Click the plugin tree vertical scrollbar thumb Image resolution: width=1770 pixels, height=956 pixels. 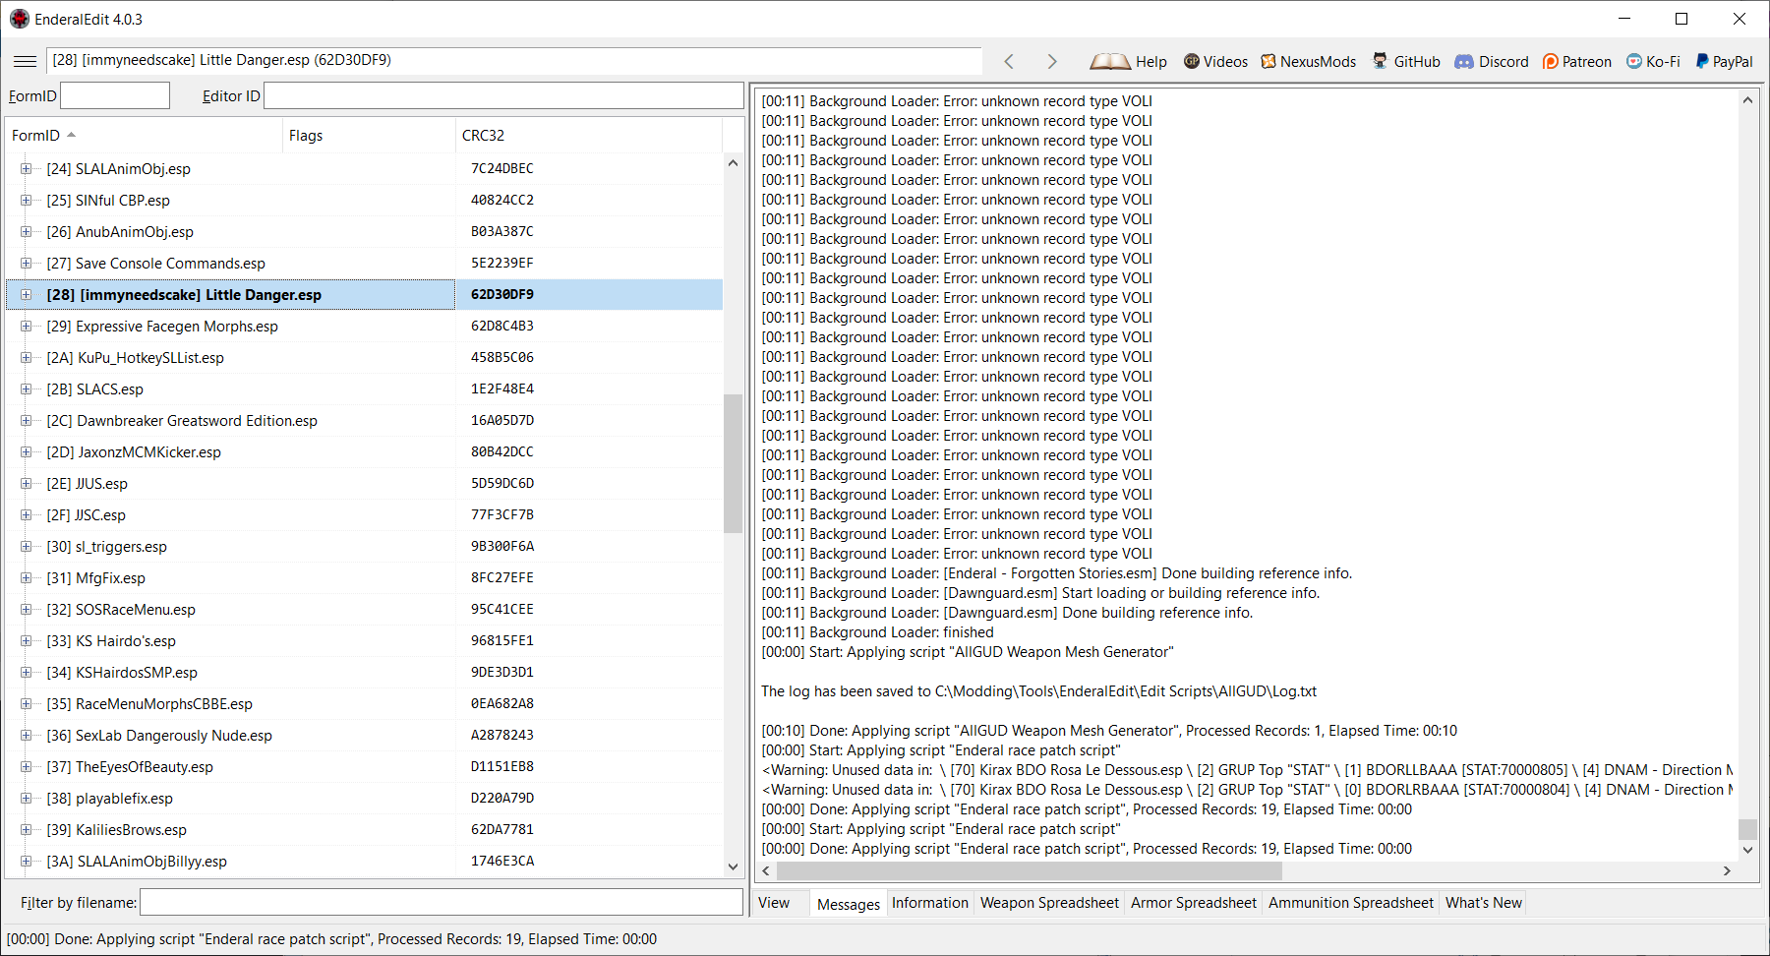[x=733, y=463]
